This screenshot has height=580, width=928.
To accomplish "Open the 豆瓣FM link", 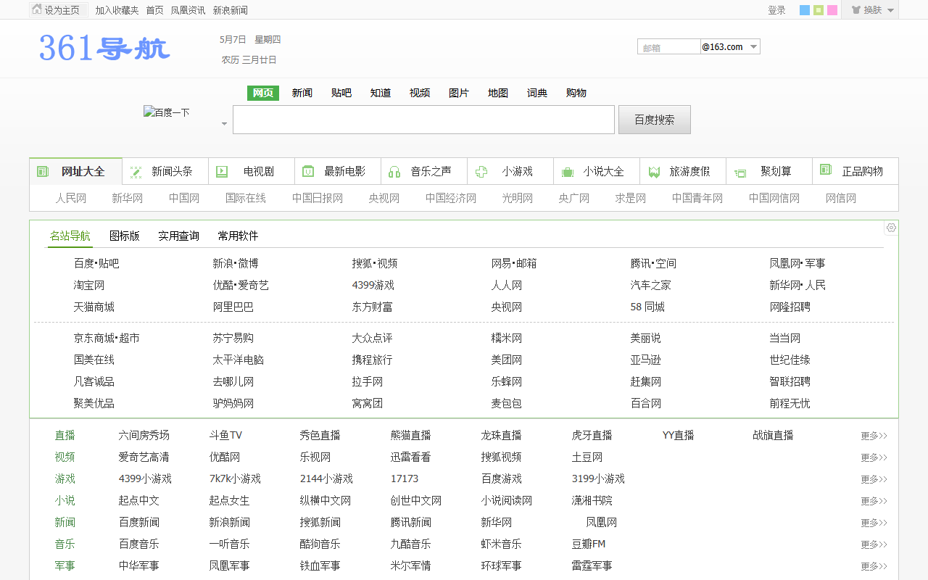I will point(589,544).
